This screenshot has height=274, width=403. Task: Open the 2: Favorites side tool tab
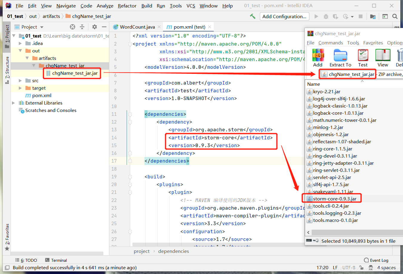[7, 237]
